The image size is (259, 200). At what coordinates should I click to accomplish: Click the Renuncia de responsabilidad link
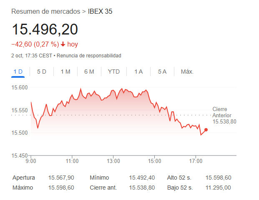click(89, 55)
